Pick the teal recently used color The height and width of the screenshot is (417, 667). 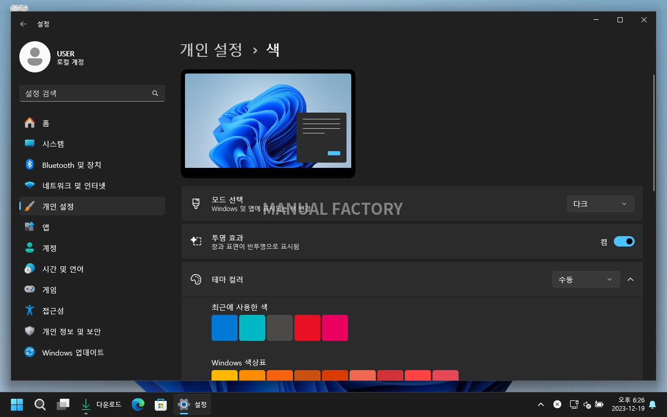click(x=252, y=328)
